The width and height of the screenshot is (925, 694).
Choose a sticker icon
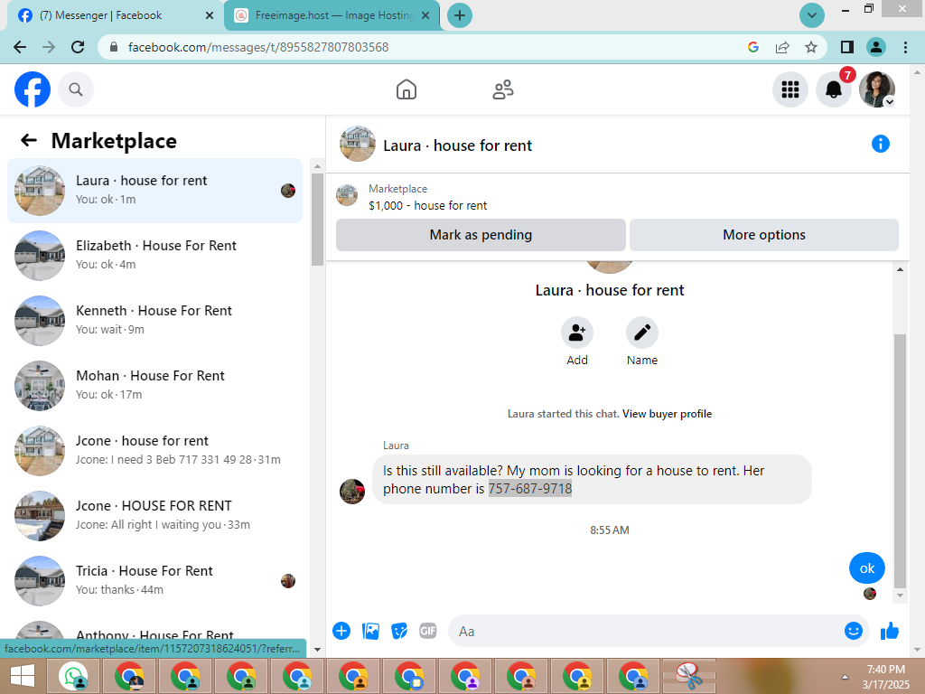[399, 631]
